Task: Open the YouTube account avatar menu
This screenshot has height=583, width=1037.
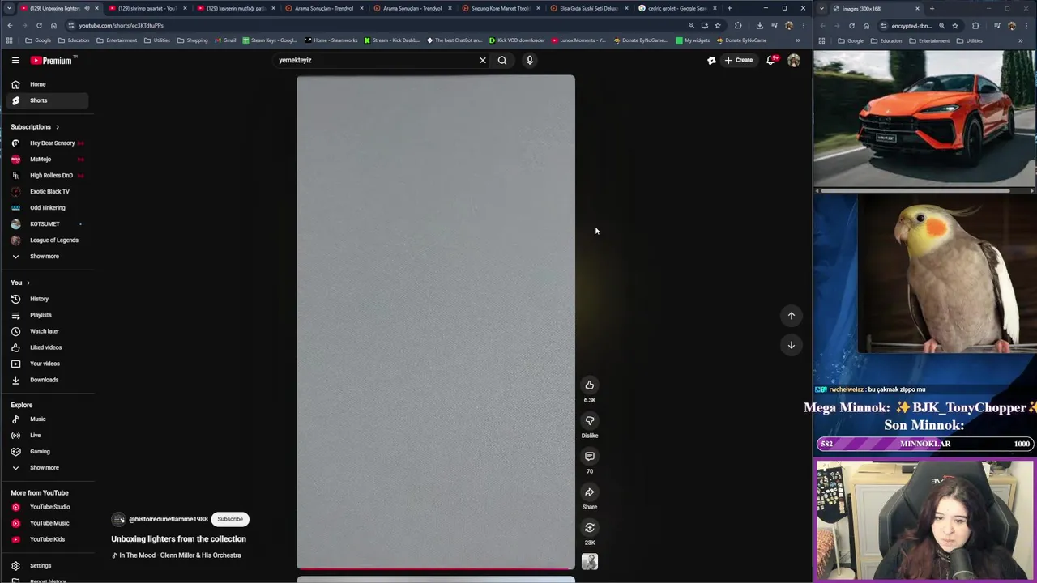Action: 794,60
